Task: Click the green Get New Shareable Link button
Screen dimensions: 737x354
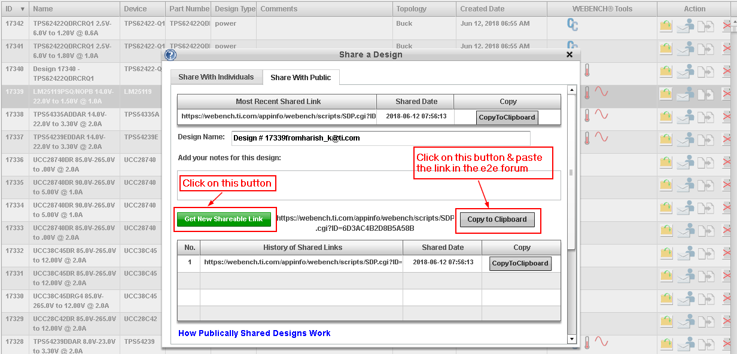Action: [224, 219]
